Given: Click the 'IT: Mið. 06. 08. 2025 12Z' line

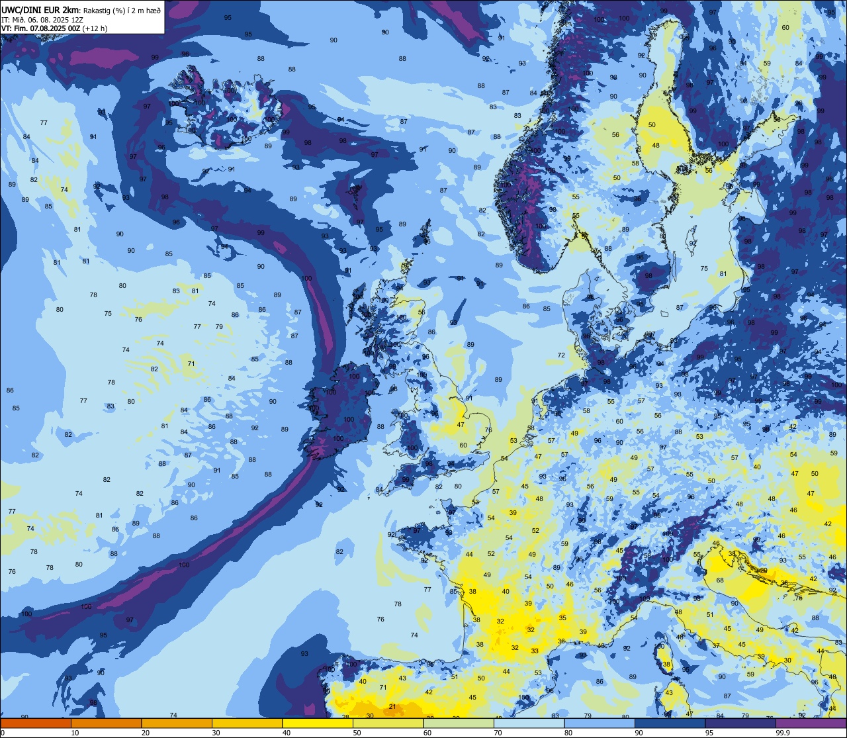Looking at the screenshot, I should (42, 19).
